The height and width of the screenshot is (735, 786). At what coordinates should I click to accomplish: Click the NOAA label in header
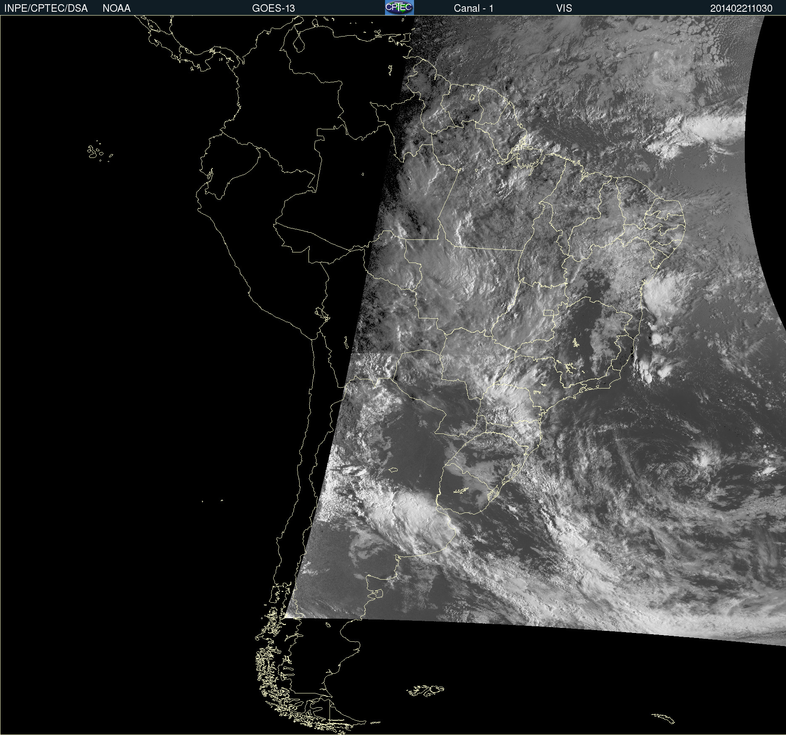coord(116,8)
